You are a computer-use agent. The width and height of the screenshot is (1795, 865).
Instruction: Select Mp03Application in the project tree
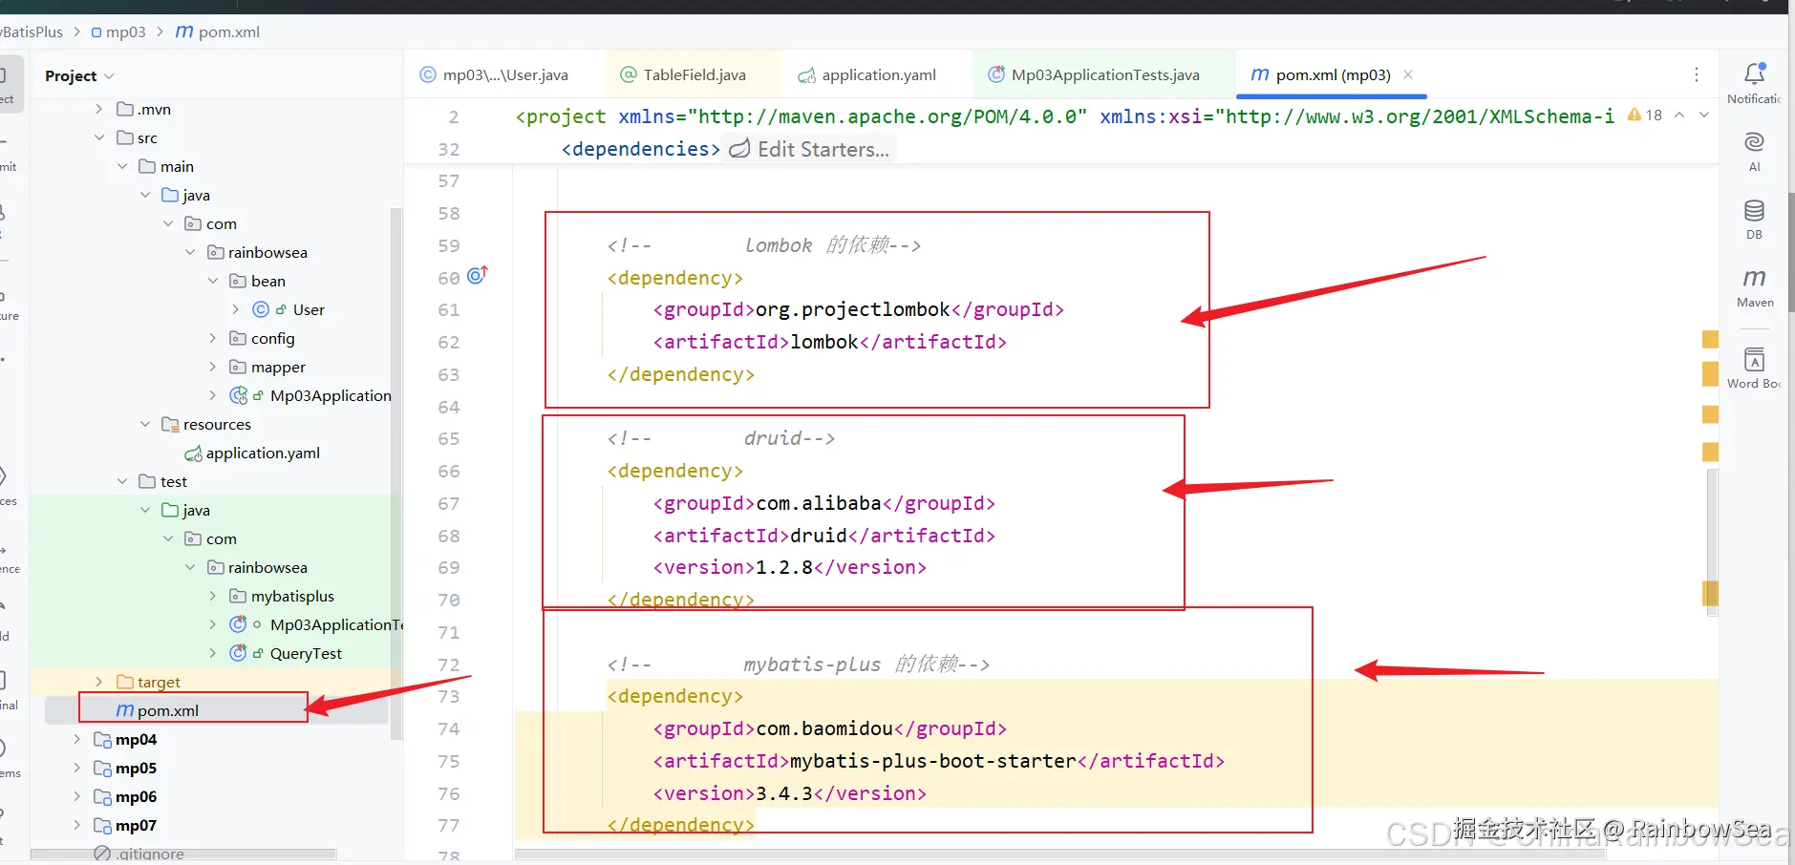[x=331, y=395]
